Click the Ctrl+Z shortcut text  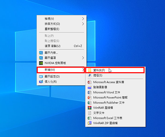click(78, 46)
